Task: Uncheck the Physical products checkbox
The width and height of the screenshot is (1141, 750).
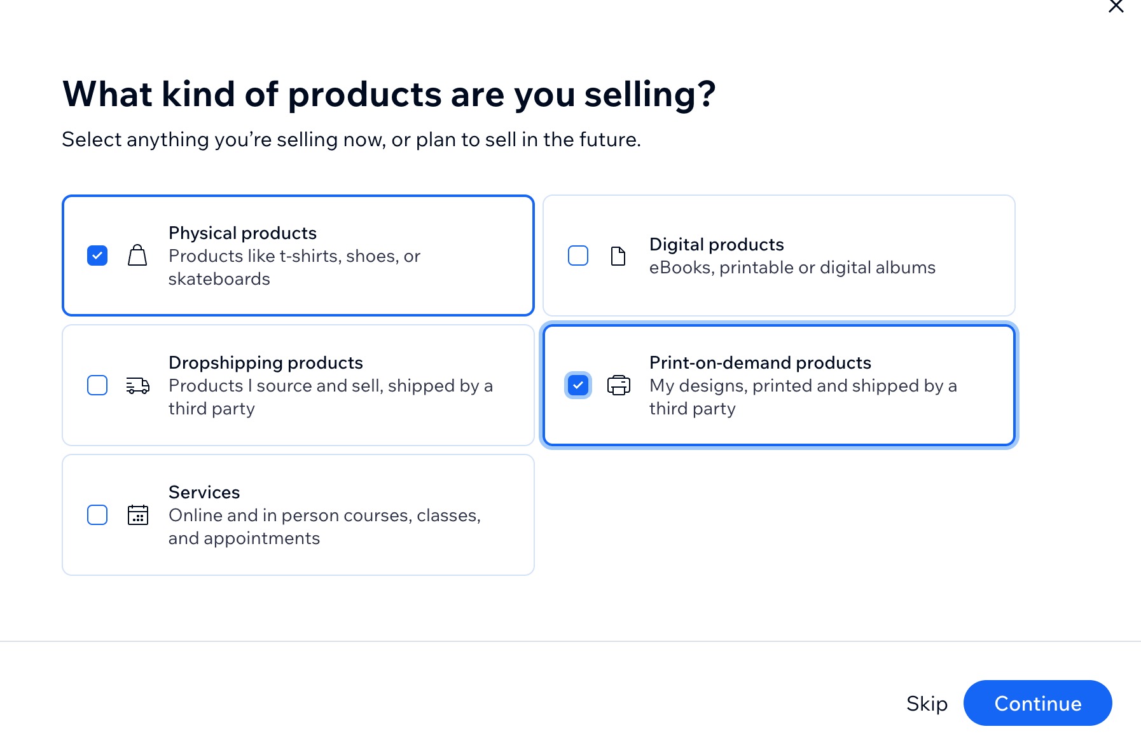Action: tap(97, 255)
